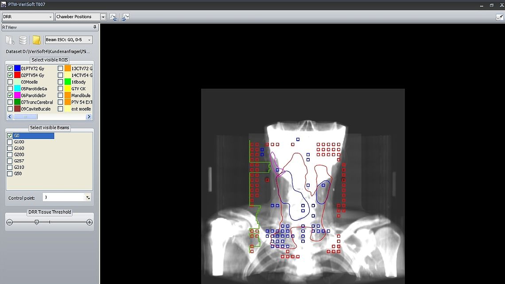Viewport: 505px width, 284px height.
Task: Click the left blue curve-arrow toolbar icon
Action: click(113, 17)
